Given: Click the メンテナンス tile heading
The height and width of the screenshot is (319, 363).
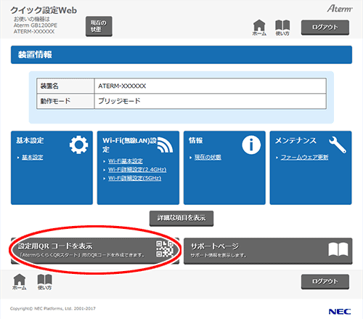Looking at the screenshot, I should pos(295,140).
